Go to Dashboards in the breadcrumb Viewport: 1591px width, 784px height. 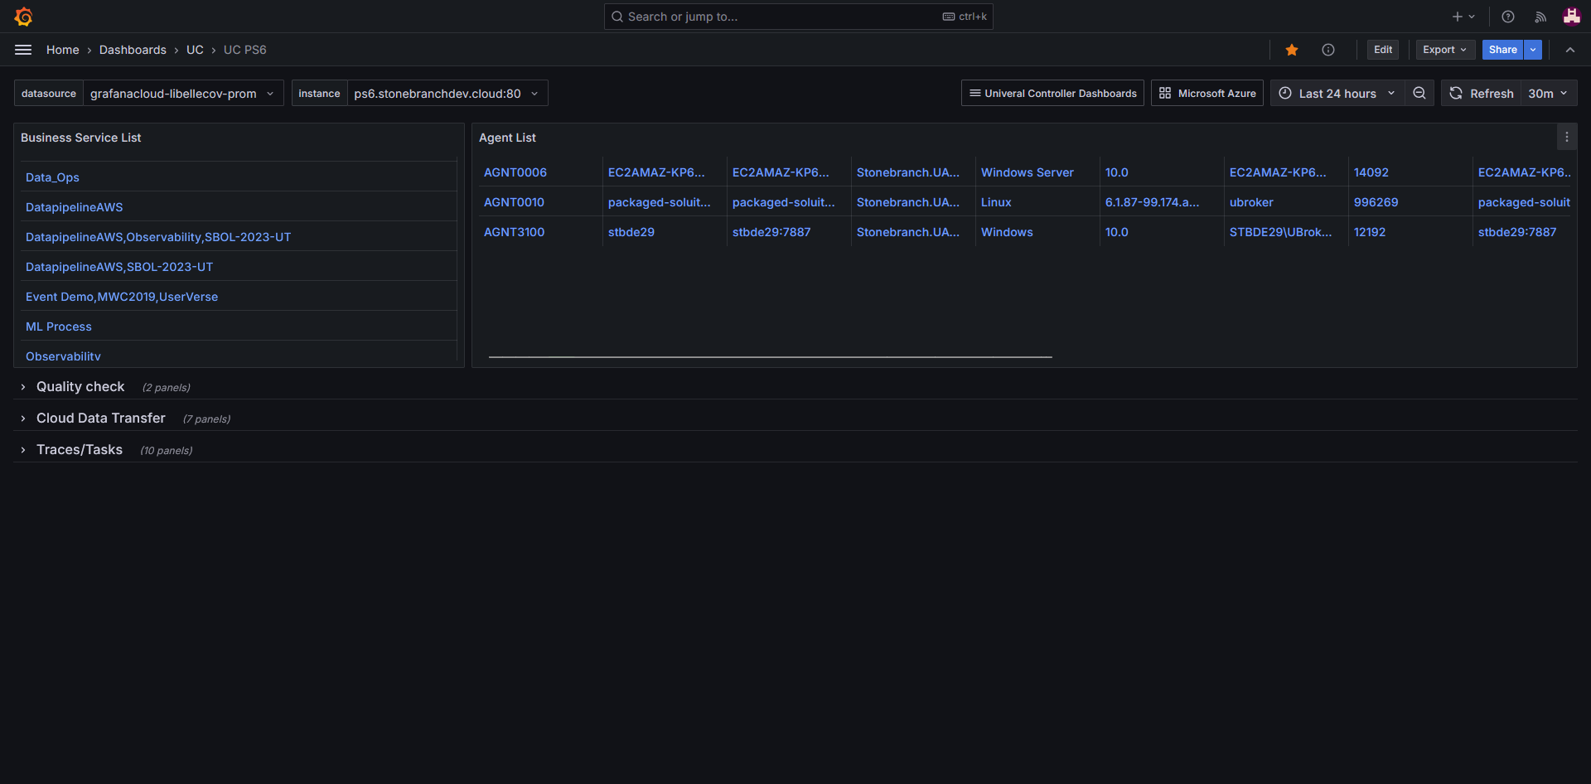pos(133,50)
